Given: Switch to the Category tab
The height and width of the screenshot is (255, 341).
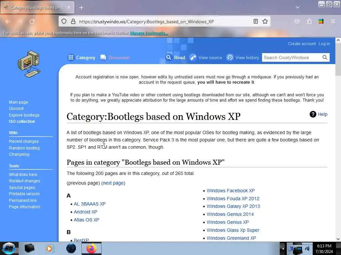Looking at the screenshot, I should point(81,57).
